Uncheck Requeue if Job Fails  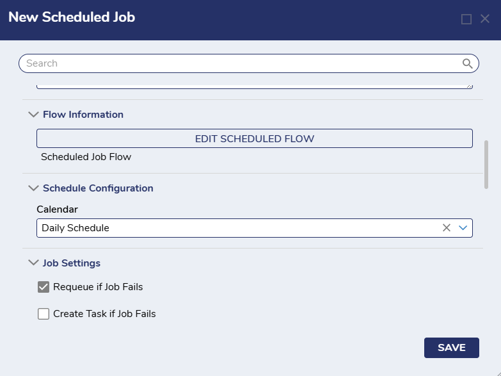tap(44, 288)
